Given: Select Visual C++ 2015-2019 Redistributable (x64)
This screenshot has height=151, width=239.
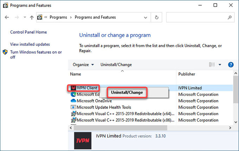Looking at the screenshot, I should click(125, 114).
